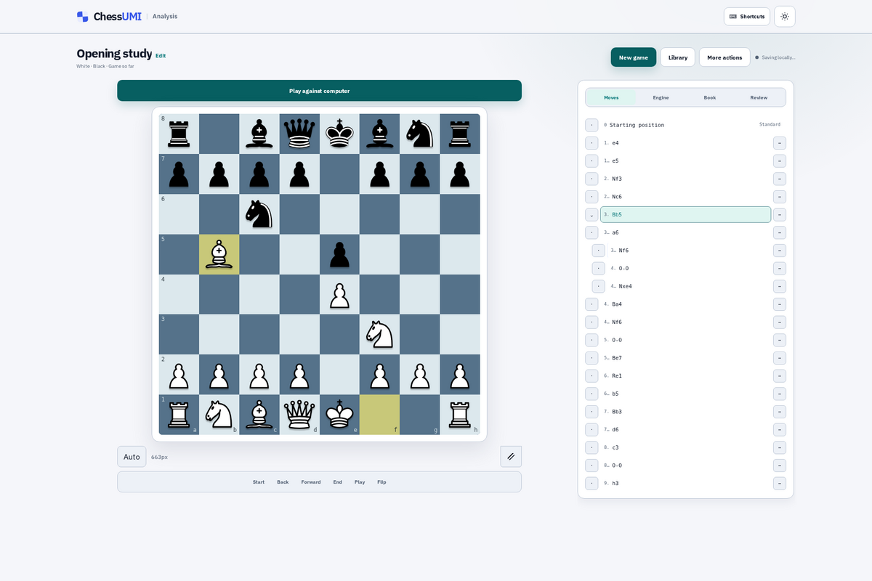
Task: Click the minus button on the 8. c3 row
Action: (x=779, y=447)
